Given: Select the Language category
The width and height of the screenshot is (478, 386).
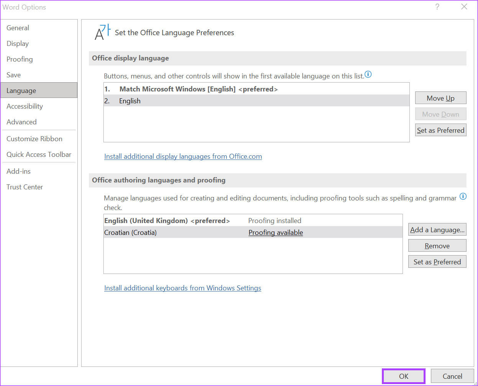Looking at the screenshot, I should click(39, 90).
